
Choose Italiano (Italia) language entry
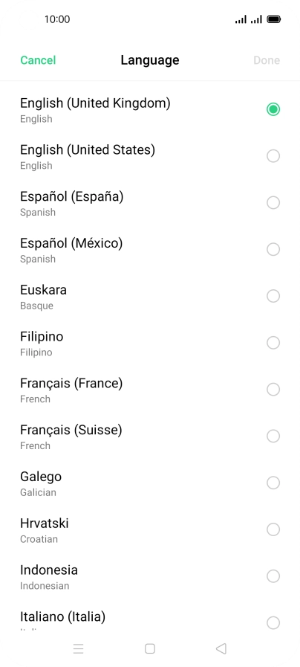coord(150,616)
